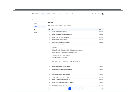136x92 pixels.
Task: Click the chat message icon in header
Action: (x=99, y=14)
